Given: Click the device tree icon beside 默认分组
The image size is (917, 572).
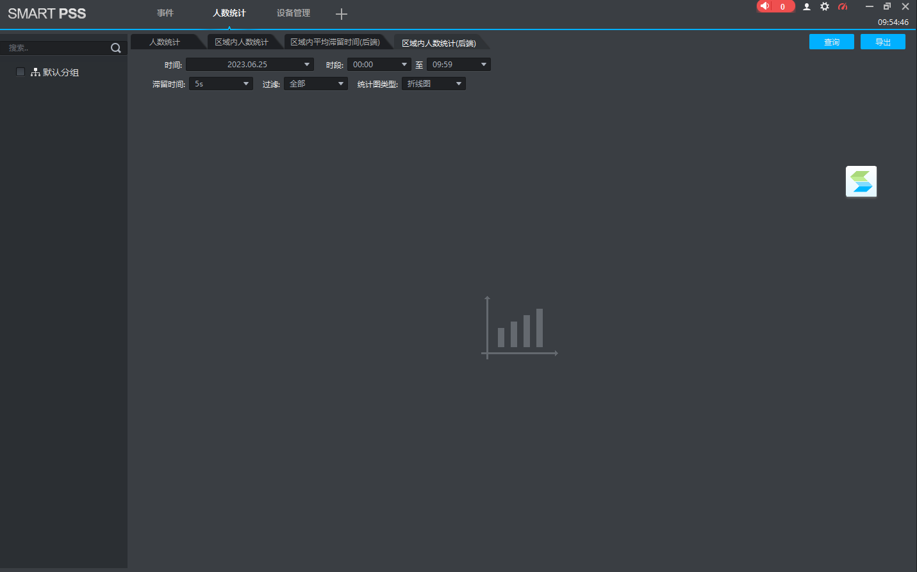Looking at the screenshot, I should point(35,72).
